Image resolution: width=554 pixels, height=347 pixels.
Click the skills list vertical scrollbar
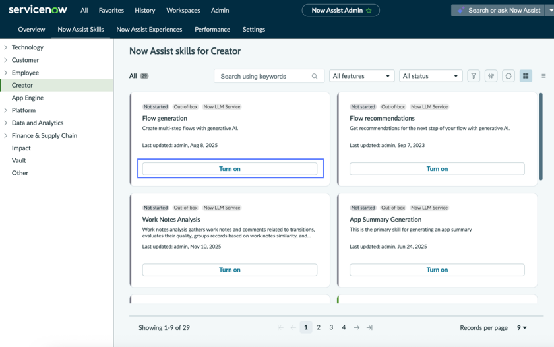coord(541,137)
